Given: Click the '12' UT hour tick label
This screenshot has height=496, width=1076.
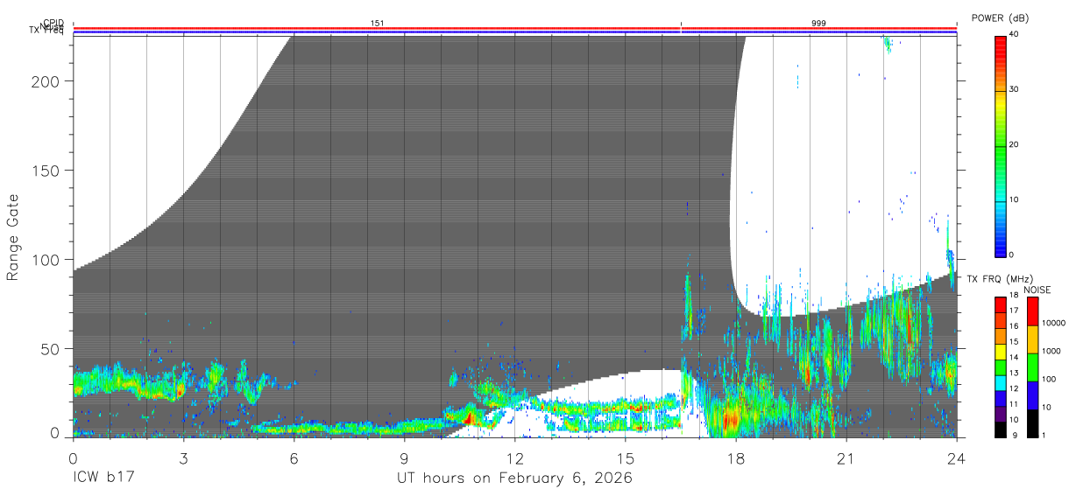Looking at the screenshot, I should click(514, 458).
